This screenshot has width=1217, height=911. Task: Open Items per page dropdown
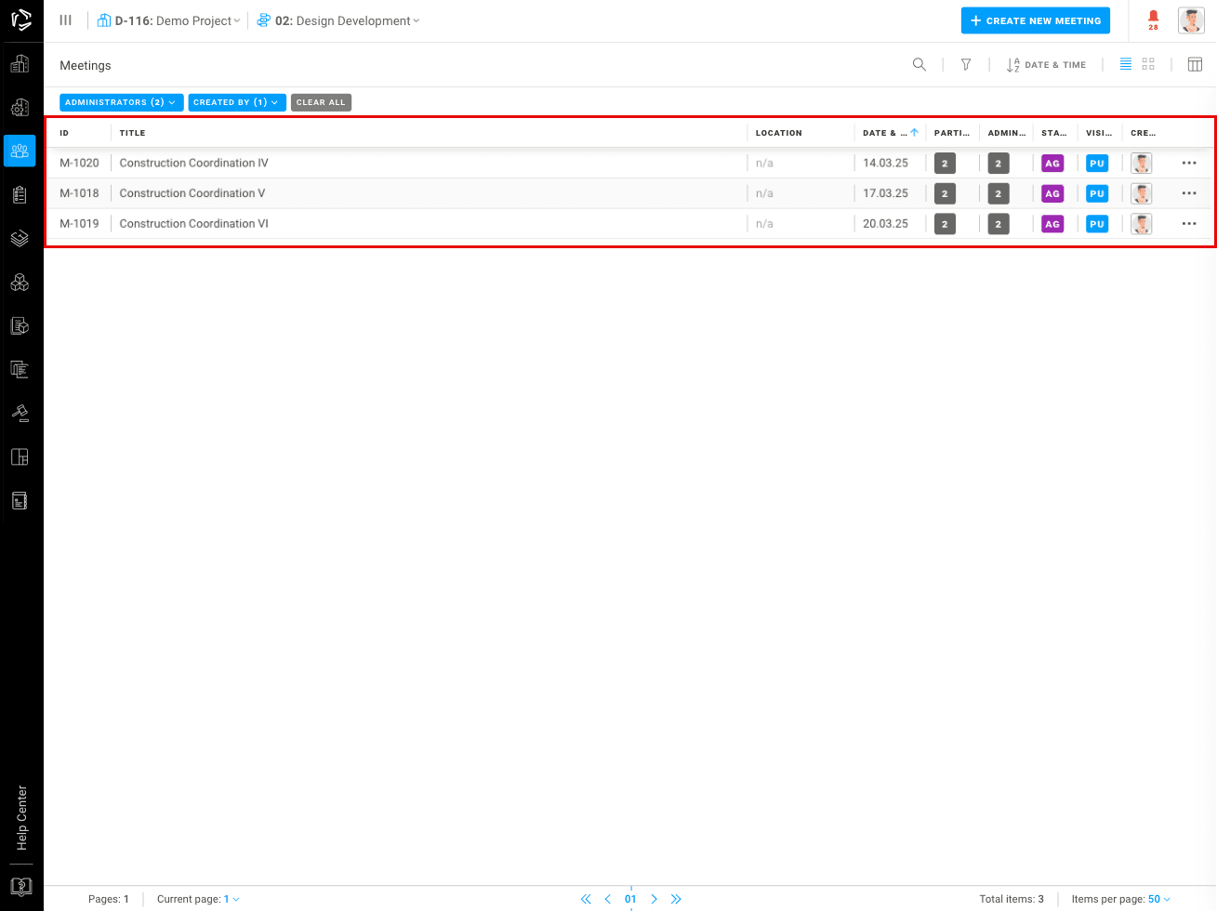[1158, 899]
